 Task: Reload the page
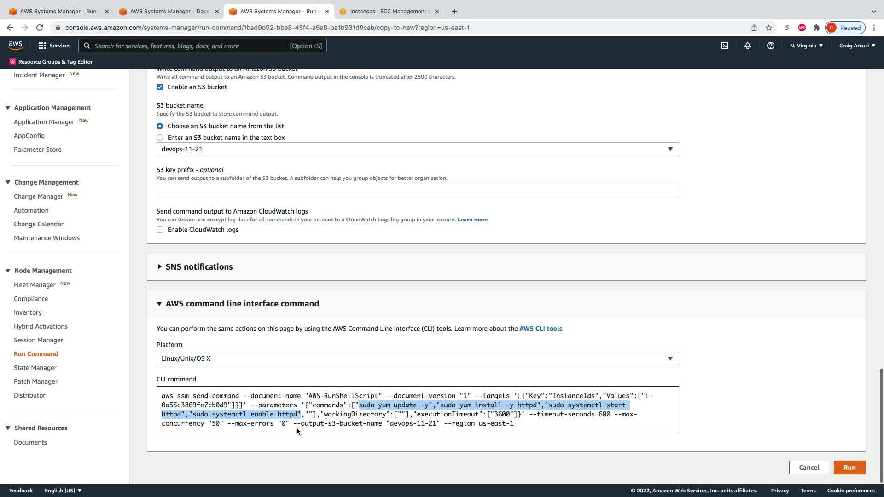[40, 28]
